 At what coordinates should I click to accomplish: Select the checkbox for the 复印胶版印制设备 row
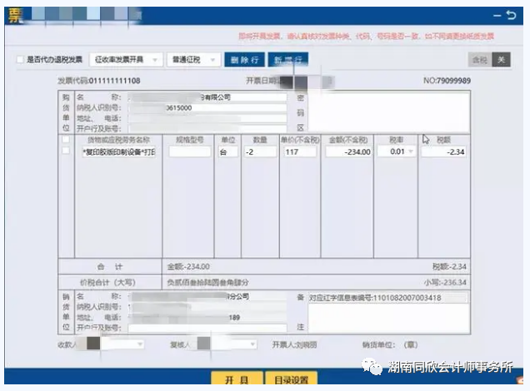pyautogui.click(x=66, y=151)
